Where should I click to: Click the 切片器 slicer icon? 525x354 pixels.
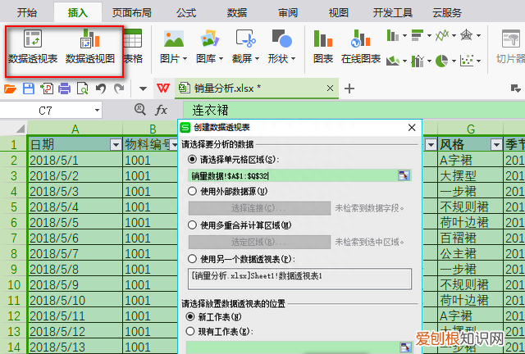pyautogui.click(x=511, y=39)
